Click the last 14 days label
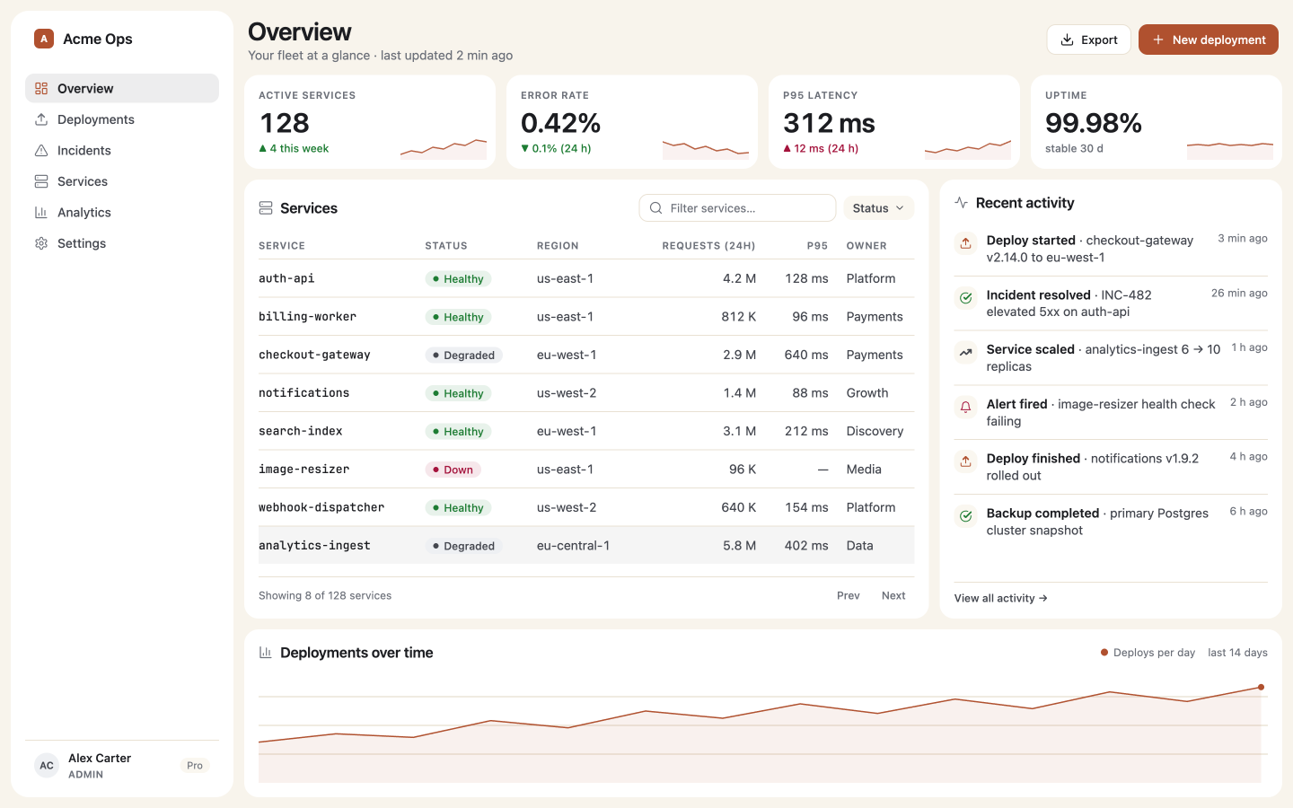 (x=1237, y=653)
